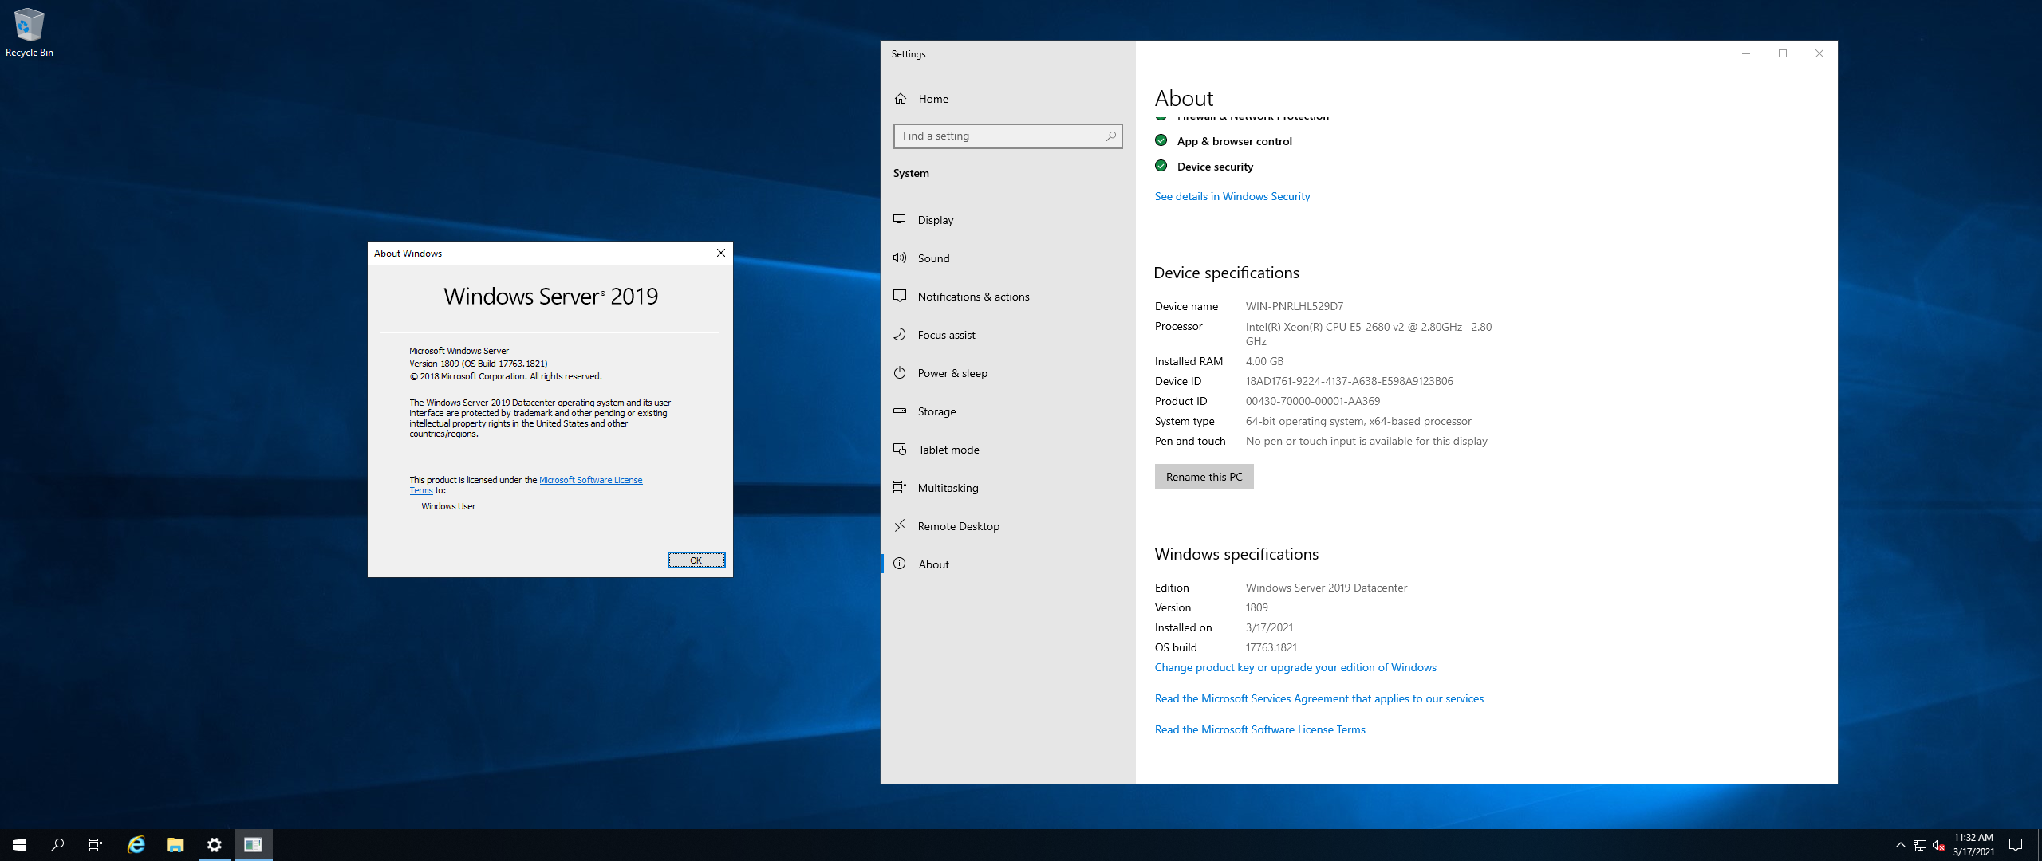Select the Sound speaker icon
This screenshot has height=861, width=2042.
pos(900,258)
